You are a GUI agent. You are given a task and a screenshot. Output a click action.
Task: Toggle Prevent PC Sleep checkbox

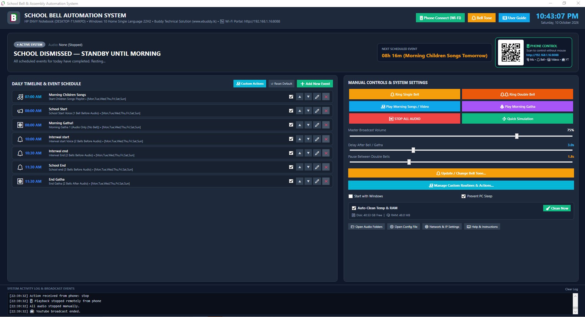click(x=464, y=196)
